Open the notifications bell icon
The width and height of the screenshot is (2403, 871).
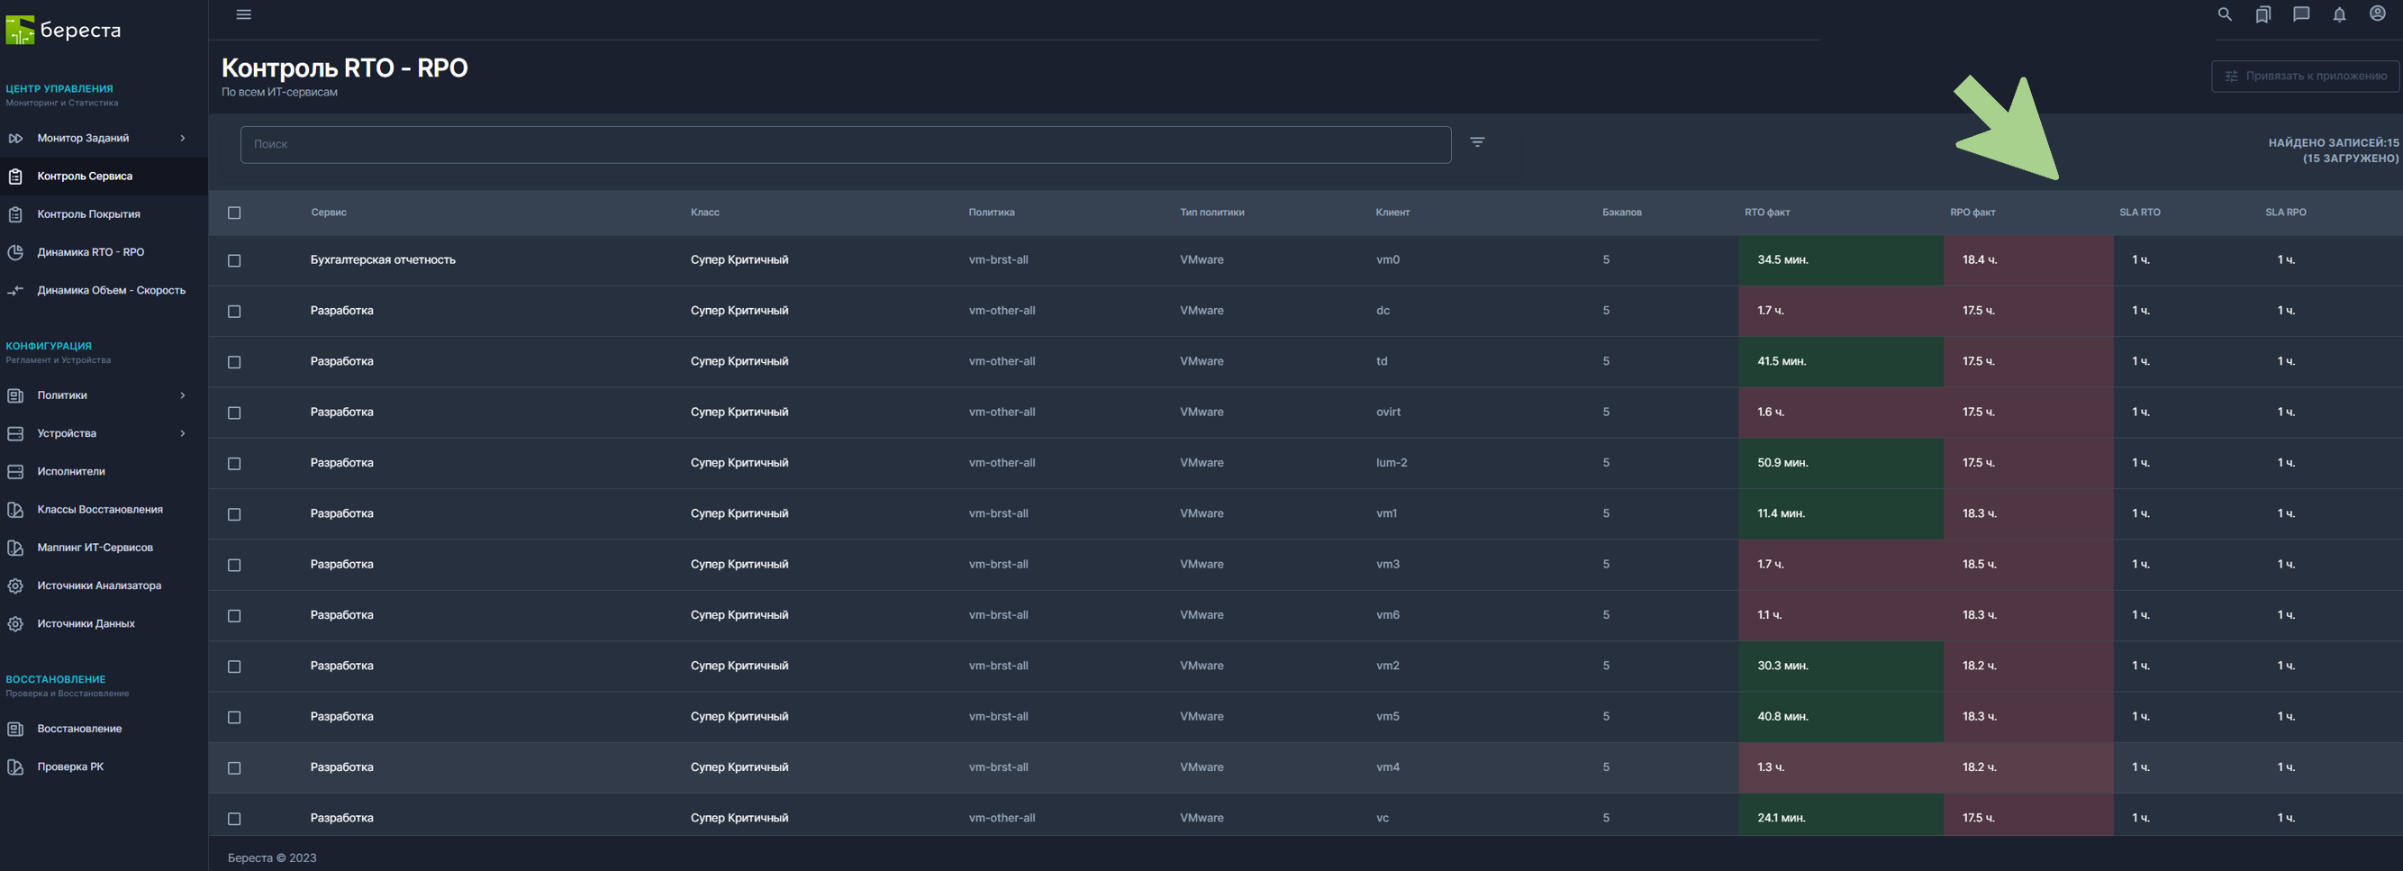coord(2339,15)
